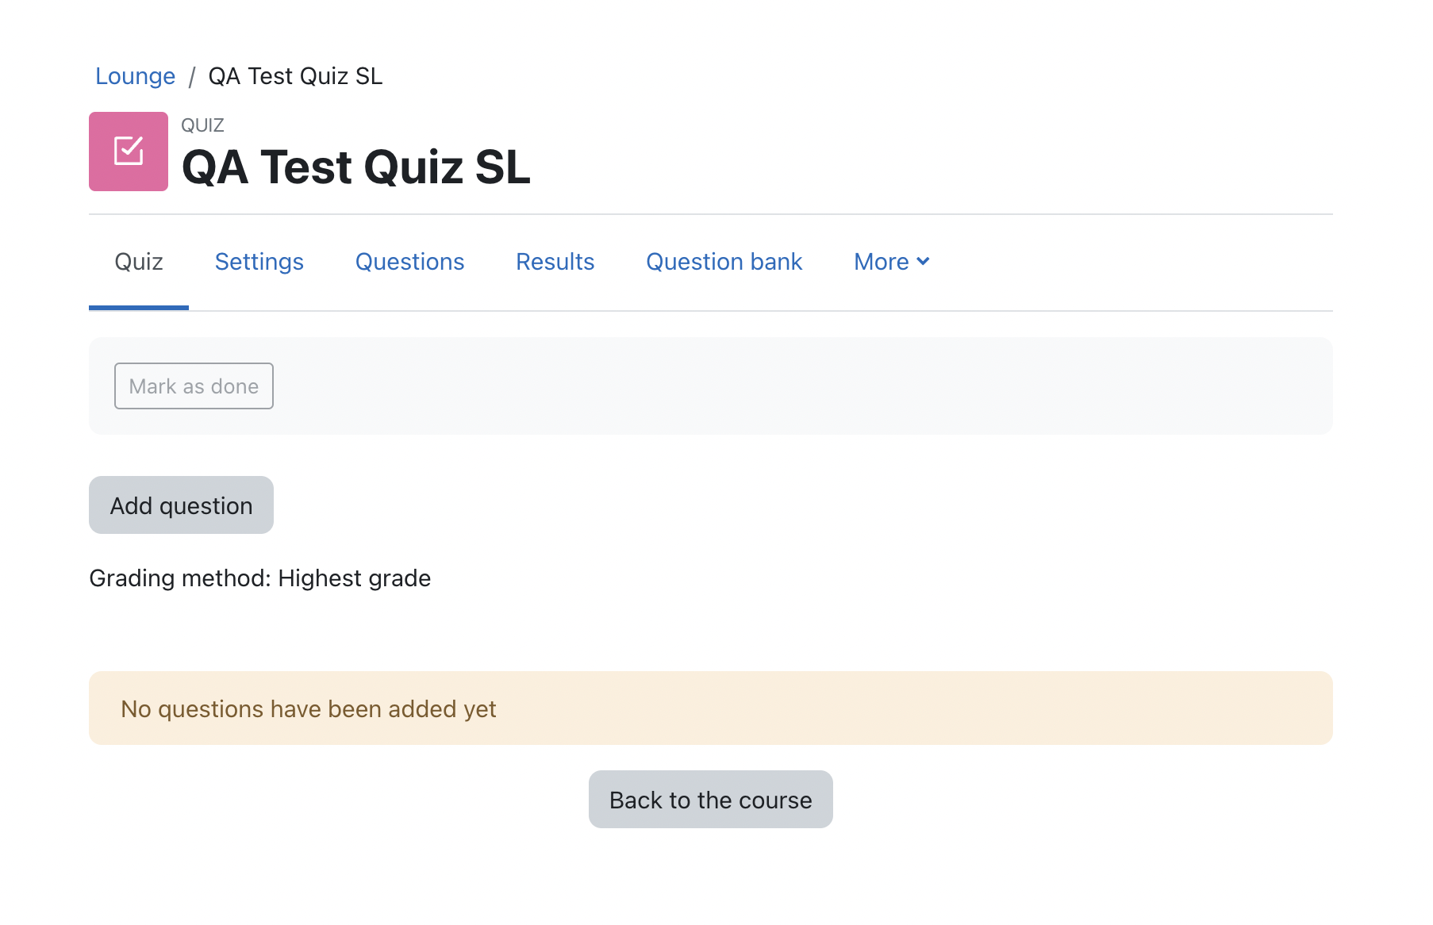Click the pink quiz activity icon
1433x925 pixels.
click(x=129, y=152)
